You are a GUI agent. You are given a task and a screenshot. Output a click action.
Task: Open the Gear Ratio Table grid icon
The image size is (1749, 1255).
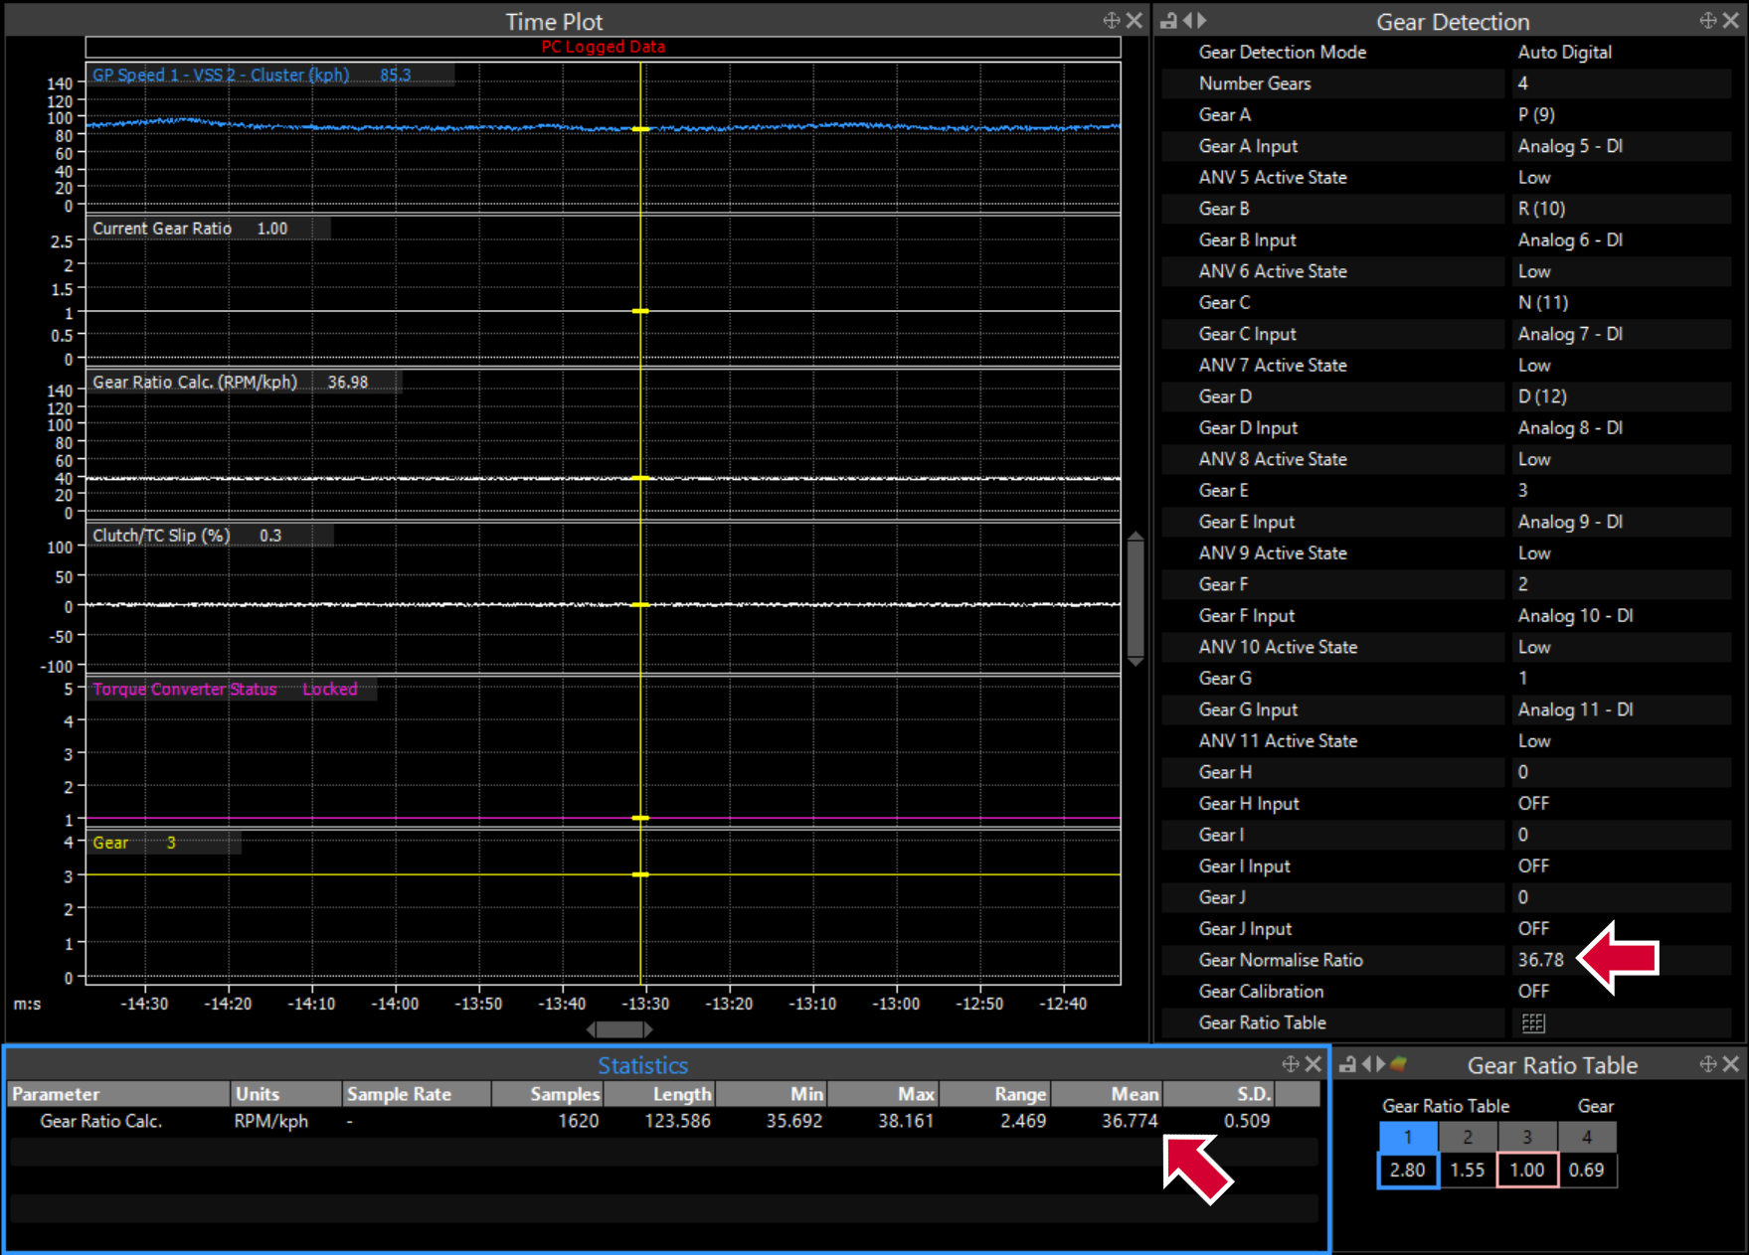[1533, 1022]
